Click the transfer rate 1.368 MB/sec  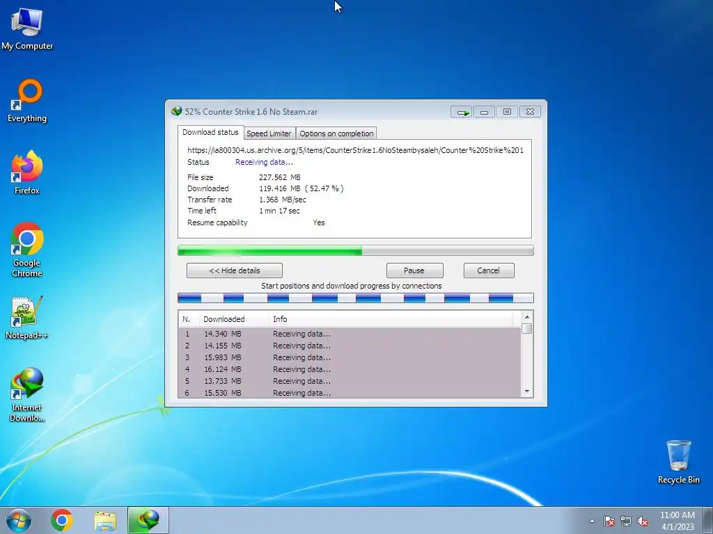click(283, 200)
